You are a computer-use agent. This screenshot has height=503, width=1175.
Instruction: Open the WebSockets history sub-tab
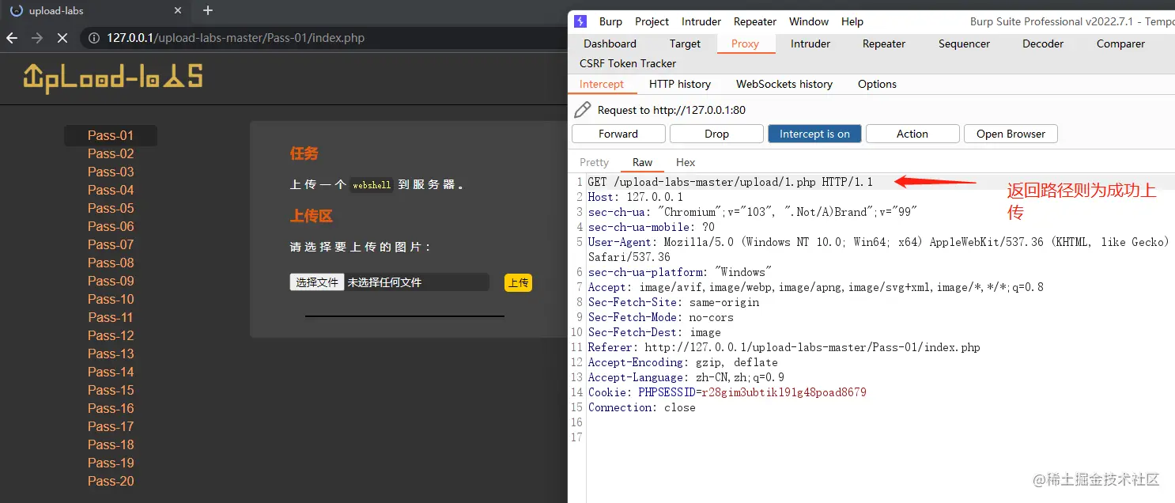pyautogui.click(x=784, y=84)
